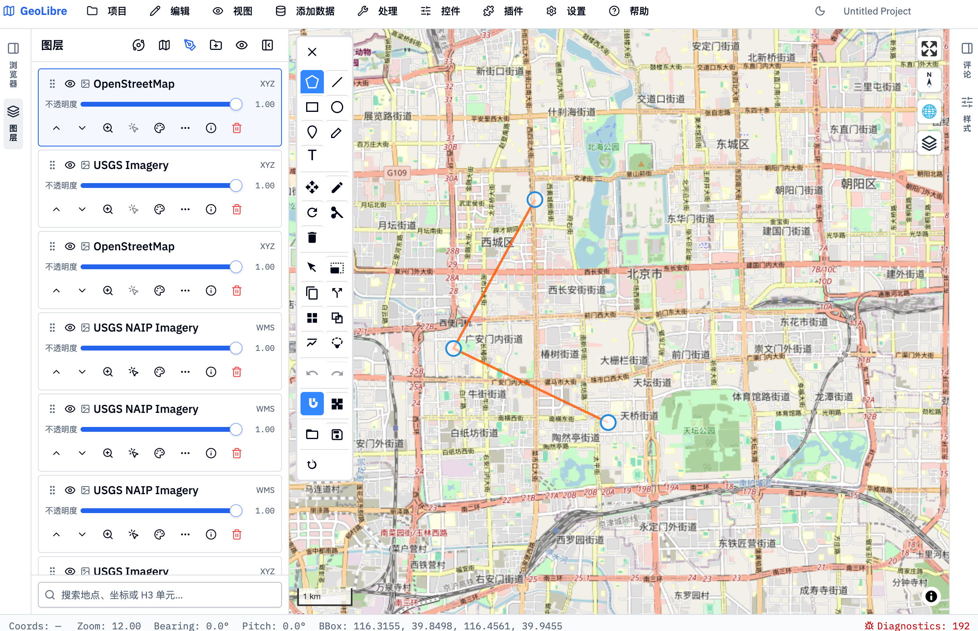Click the circular reset arrow in draw toolbar
The image size is (978, 631).
pyautogui.click(x=312, y=465)
